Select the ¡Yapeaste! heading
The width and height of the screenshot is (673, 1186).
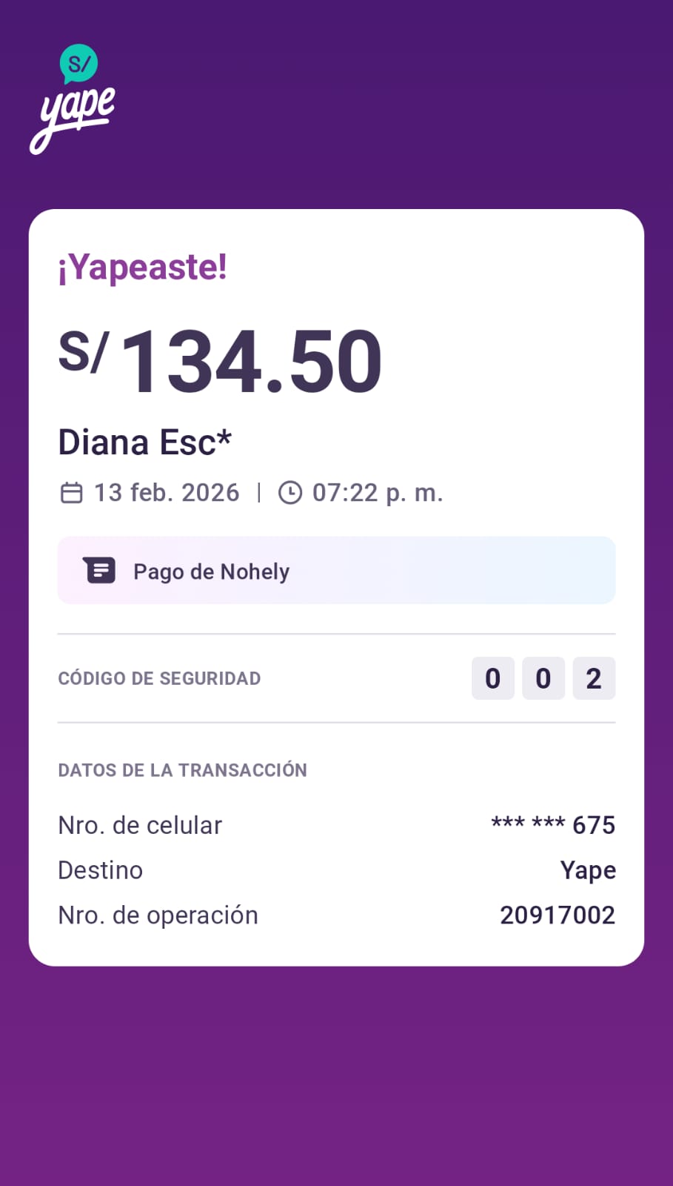click(143, 268)
